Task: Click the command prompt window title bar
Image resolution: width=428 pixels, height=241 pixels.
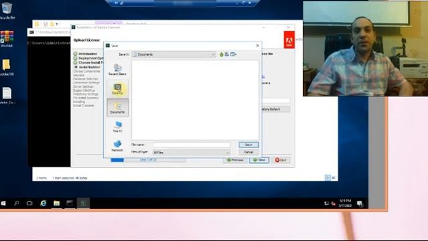Action: tap(49, 32)
